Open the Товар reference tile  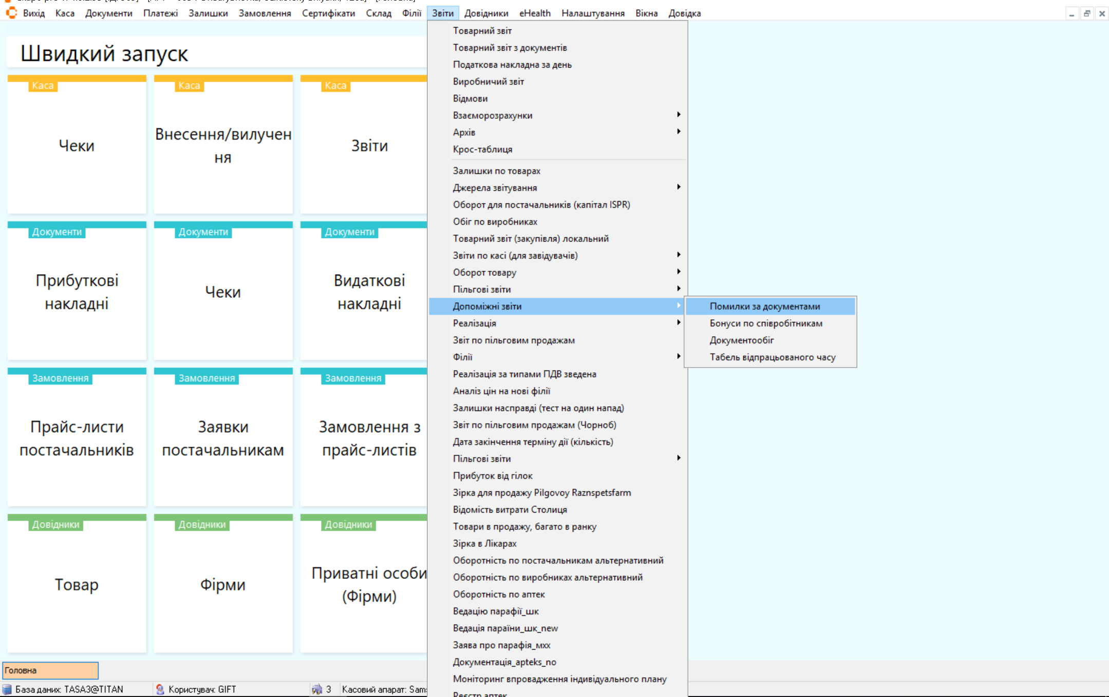pyautogui.click(x=77, y=584)
